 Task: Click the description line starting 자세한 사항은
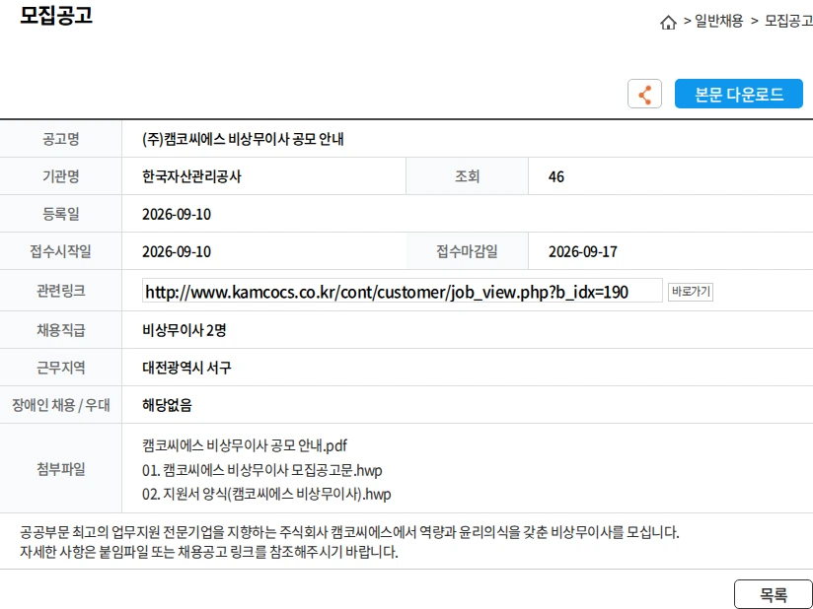click(x=209, y=552)
